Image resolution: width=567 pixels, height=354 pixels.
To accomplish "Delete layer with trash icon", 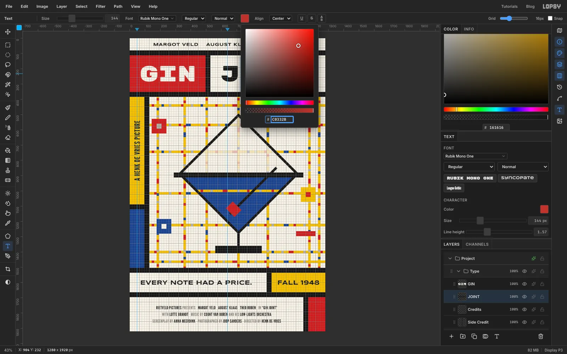I will pos(541,336).
